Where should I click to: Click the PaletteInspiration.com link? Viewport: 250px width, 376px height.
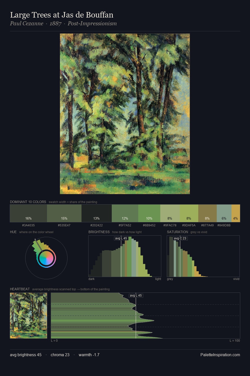(x=220, y=355)
